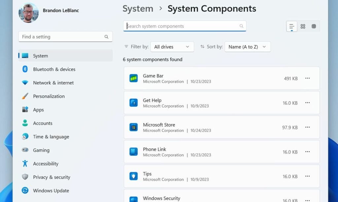338x202 pixels.
Task: Open more options for Tips
Action: [307, 176]
